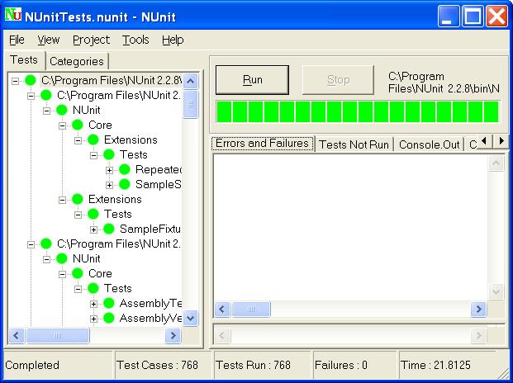The width and height of the screenshot is (513, 383).
Task: Open the File menu
Action: 17,40
